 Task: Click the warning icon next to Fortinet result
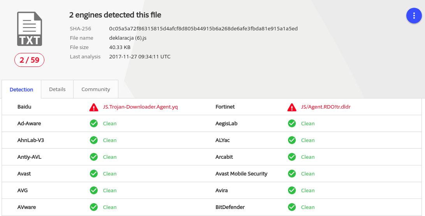(292, 107)
